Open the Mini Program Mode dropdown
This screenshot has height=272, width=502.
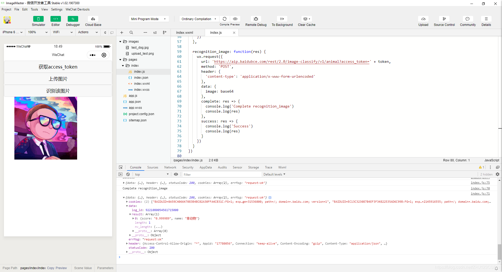pos(149,19)
